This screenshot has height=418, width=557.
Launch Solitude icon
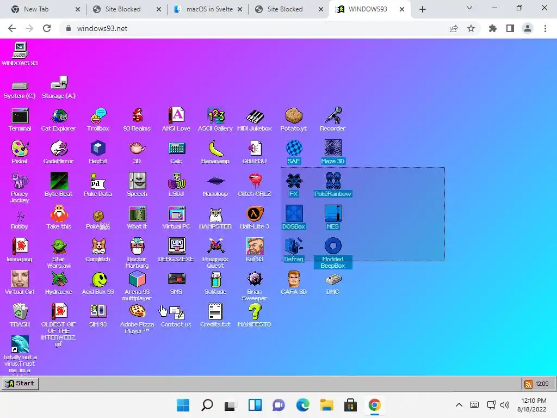click(x=215, y=283)
